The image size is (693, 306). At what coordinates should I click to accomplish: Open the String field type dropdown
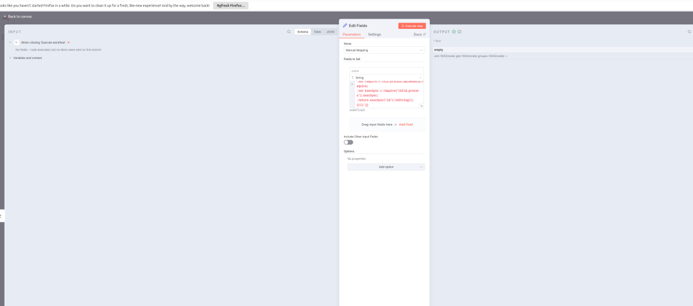click(386, 78)
